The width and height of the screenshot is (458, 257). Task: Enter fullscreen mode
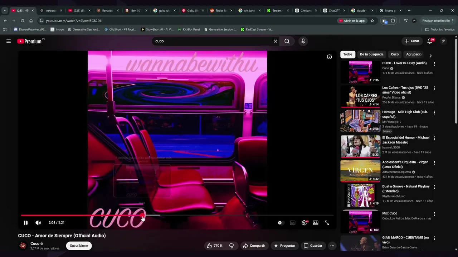(x=327, y=223)
